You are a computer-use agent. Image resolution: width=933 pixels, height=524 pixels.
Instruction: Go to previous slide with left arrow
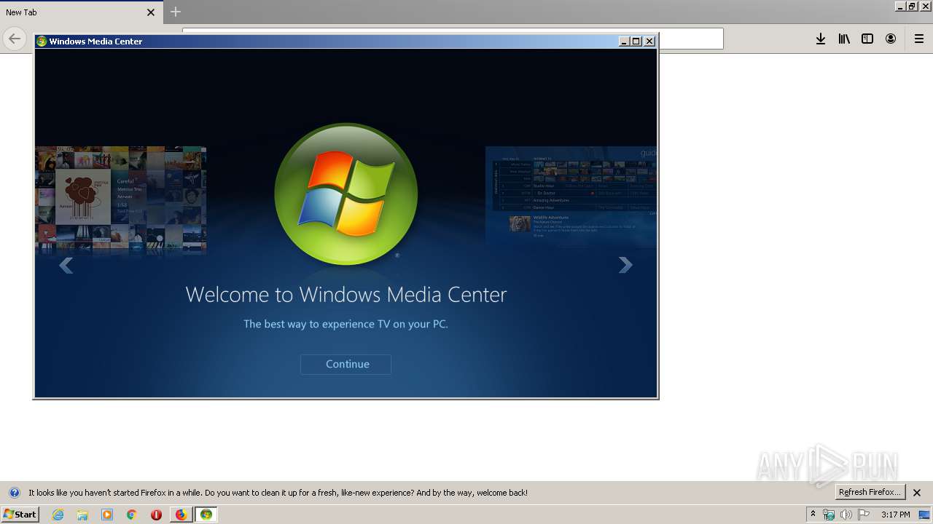[x=66, y=266]
